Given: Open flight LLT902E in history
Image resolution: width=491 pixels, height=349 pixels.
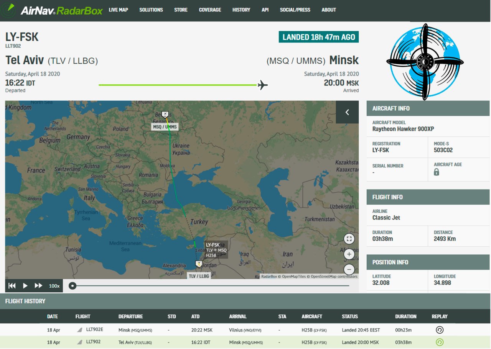Looking at the screenshot, I should coord(95,329).
